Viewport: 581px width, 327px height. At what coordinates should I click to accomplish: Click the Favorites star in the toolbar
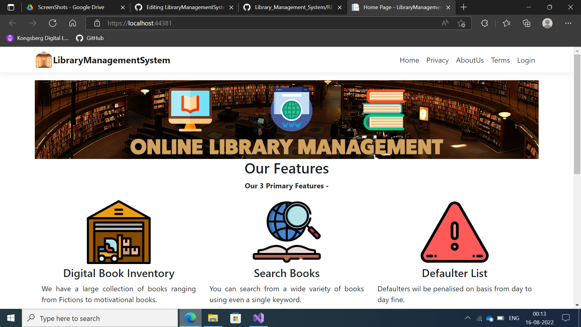[x=507, y=23]
